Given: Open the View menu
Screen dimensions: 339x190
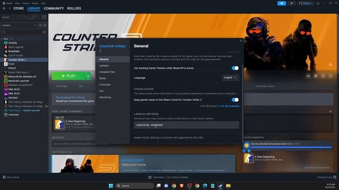Looking at the screenshot, I should [x=17, y=3].
